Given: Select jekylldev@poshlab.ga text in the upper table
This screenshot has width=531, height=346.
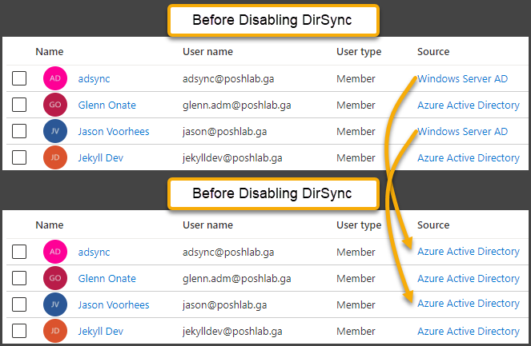Looking at the screenshot, I should [232, 157].
